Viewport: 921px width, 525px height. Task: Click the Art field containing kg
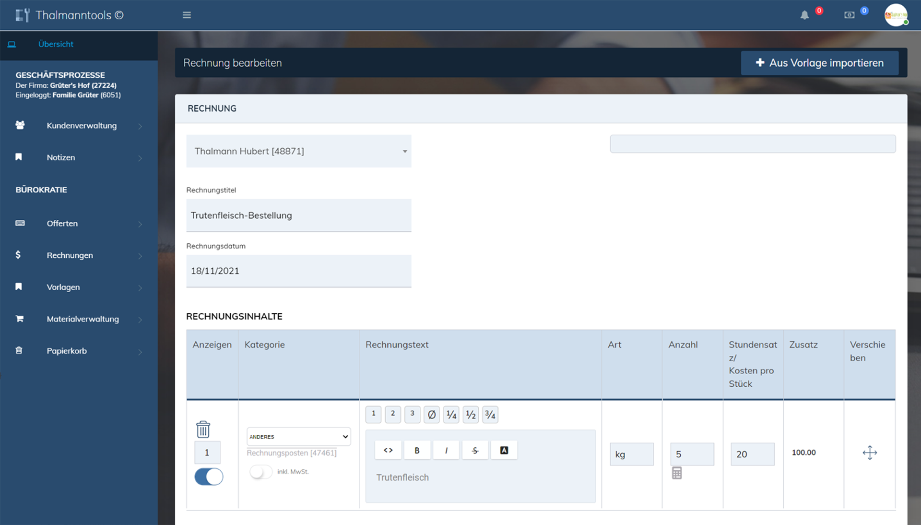631,454
